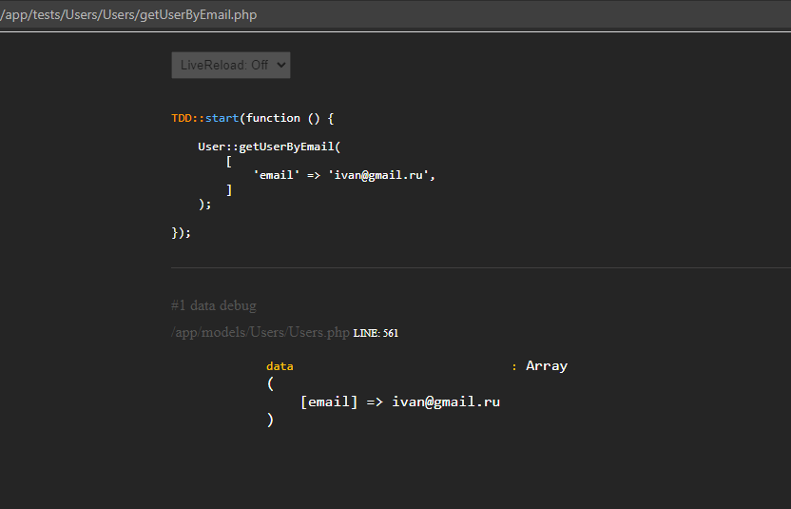Click the orange data variable label
791x509 pixels.
pyautogui.click(x=280, y=366)
